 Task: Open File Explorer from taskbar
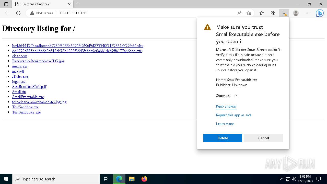tap(132, 179)
